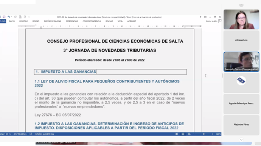Expand the Undo history dropdown arrow
Image resolution: width=261 pixels, height=146 pixels.
point(11,17)
